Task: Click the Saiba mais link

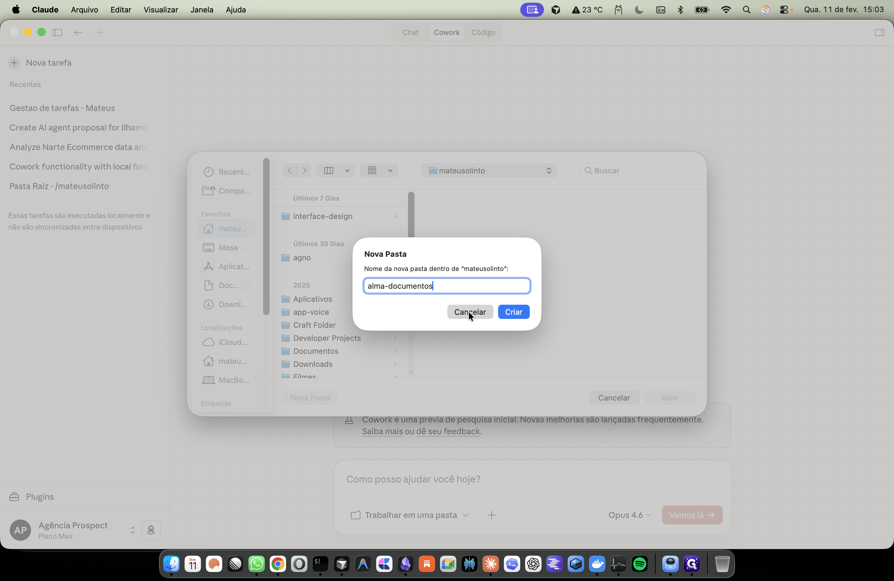Action: pos(382,431)
